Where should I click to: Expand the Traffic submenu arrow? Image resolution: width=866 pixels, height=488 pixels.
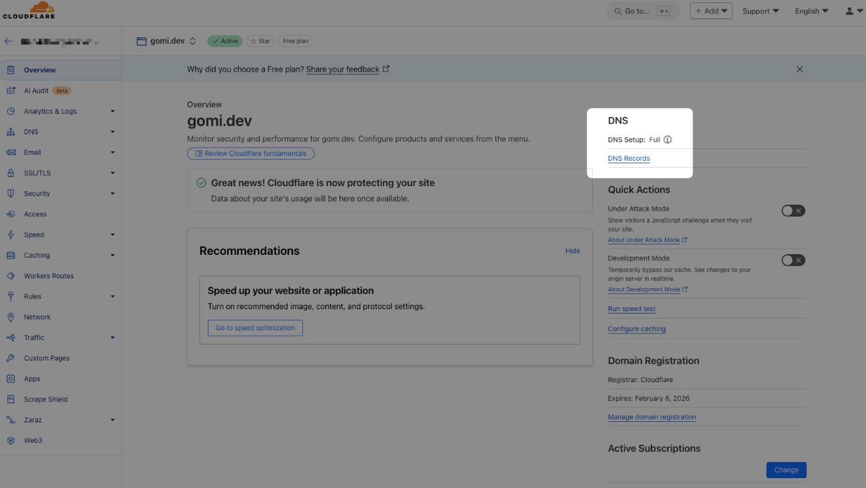pos(113,338)
